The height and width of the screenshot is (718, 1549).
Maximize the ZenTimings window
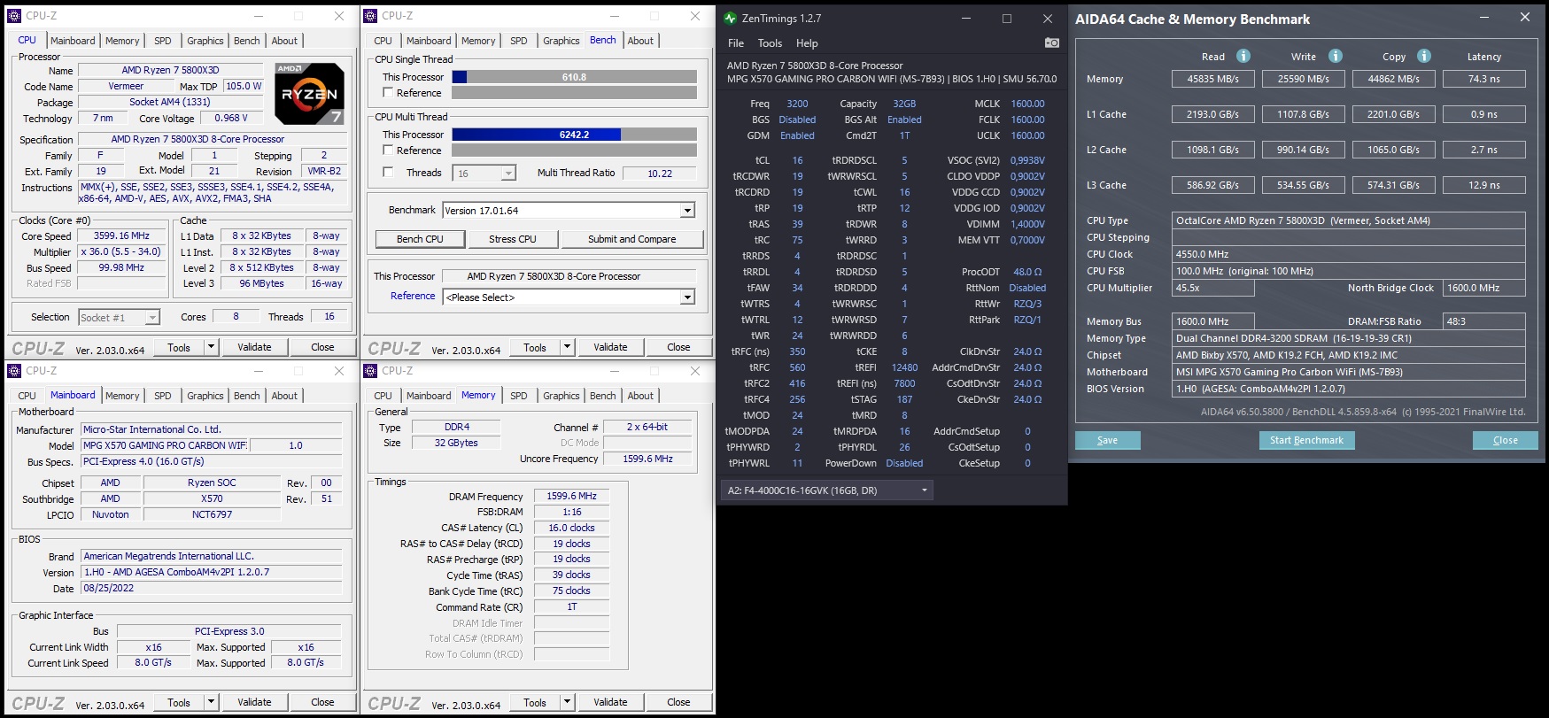pos(1007,18)
